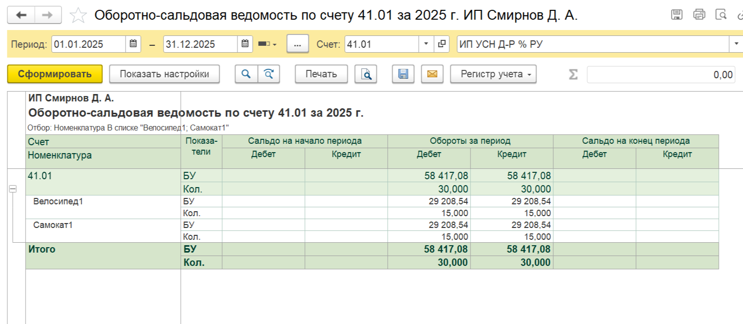743x324 pixels.
Task: Click the printer icon in title bar
Action: [x=699, y=15]
